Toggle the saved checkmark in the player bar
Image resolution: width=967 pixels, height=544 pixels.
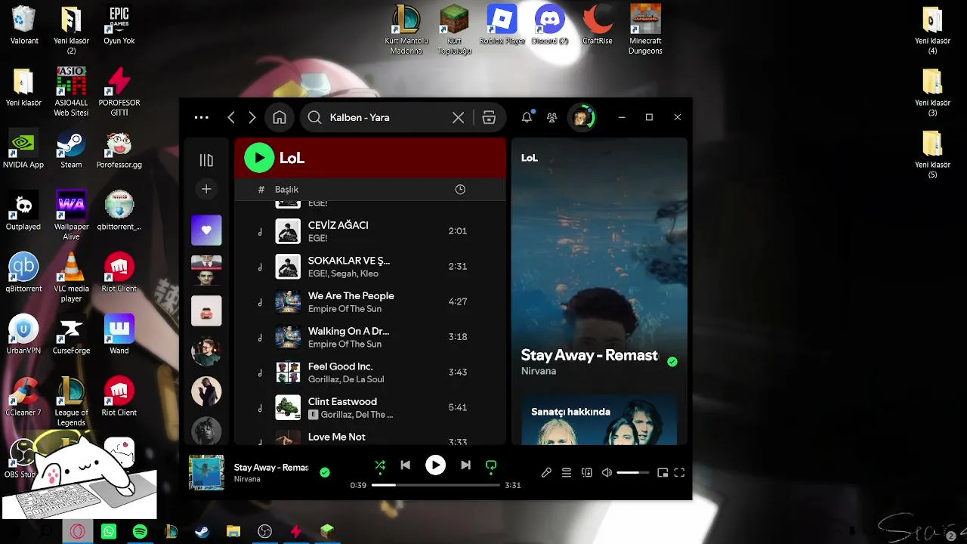(325, 472)
